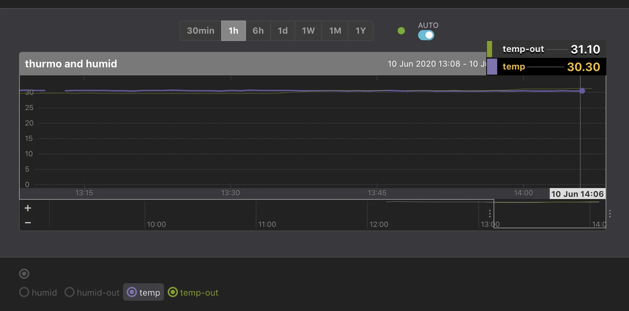Image resolution: width=629 pixels, height=311 pixels.
Task: Click the navigator left handle dots
Action: 490,214
